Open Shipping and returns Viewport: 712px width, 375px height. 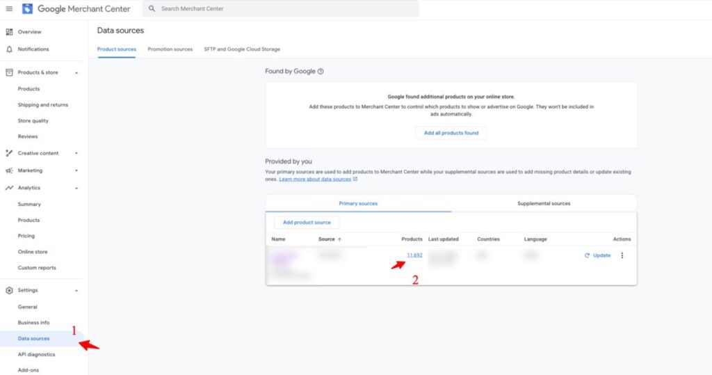[42, 104]
